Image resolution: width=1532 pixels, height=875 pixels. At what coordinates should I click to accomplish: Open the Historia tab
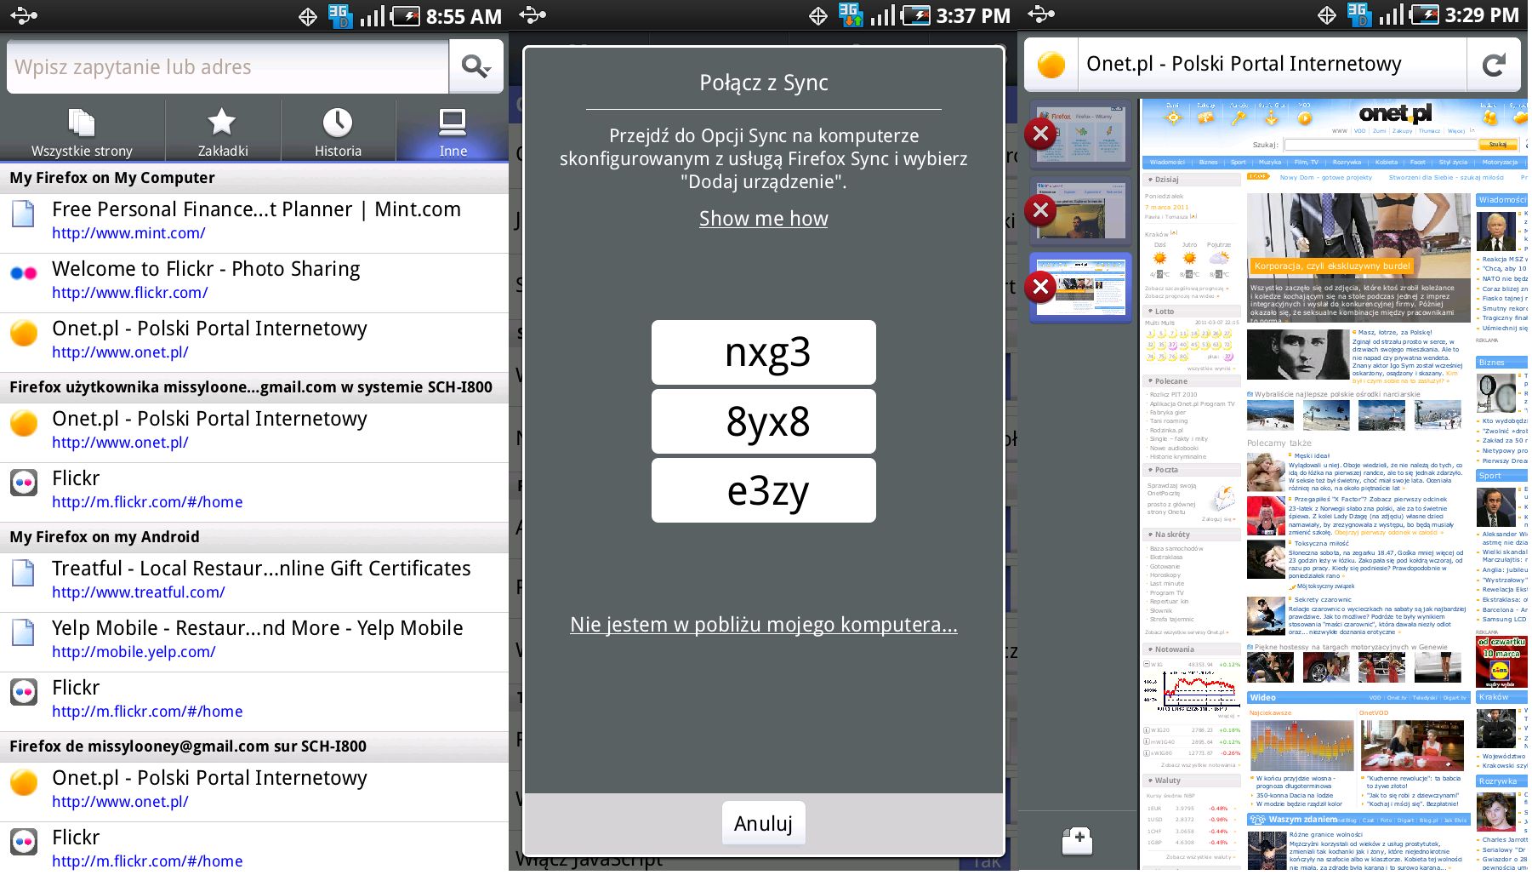338,132
